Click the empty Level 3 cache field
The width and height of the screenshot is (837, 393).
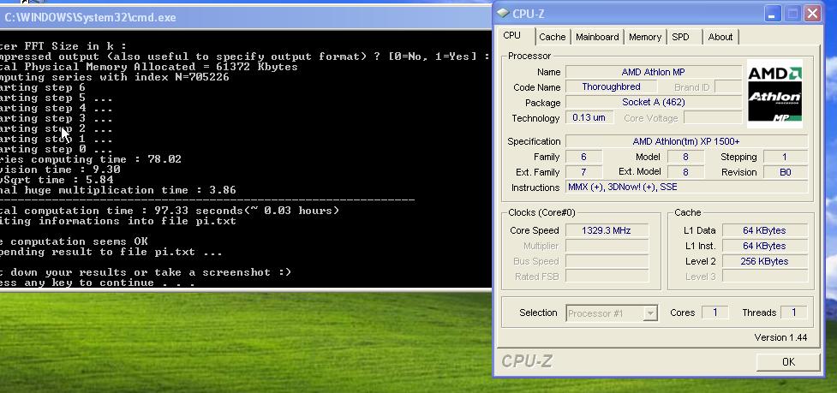764,277
